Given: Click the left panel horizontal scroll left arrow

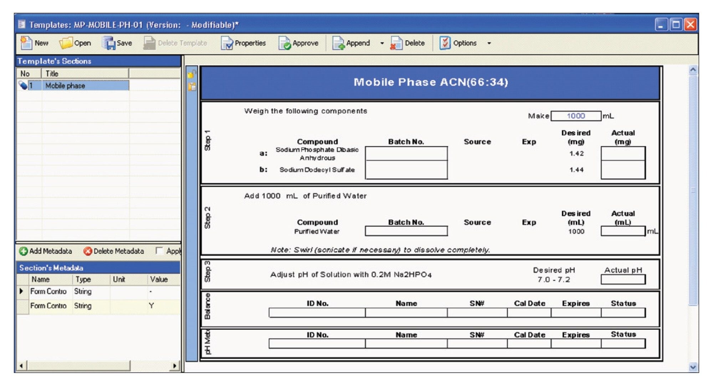Looking at the screenshot, I should [x=21, y=366].
